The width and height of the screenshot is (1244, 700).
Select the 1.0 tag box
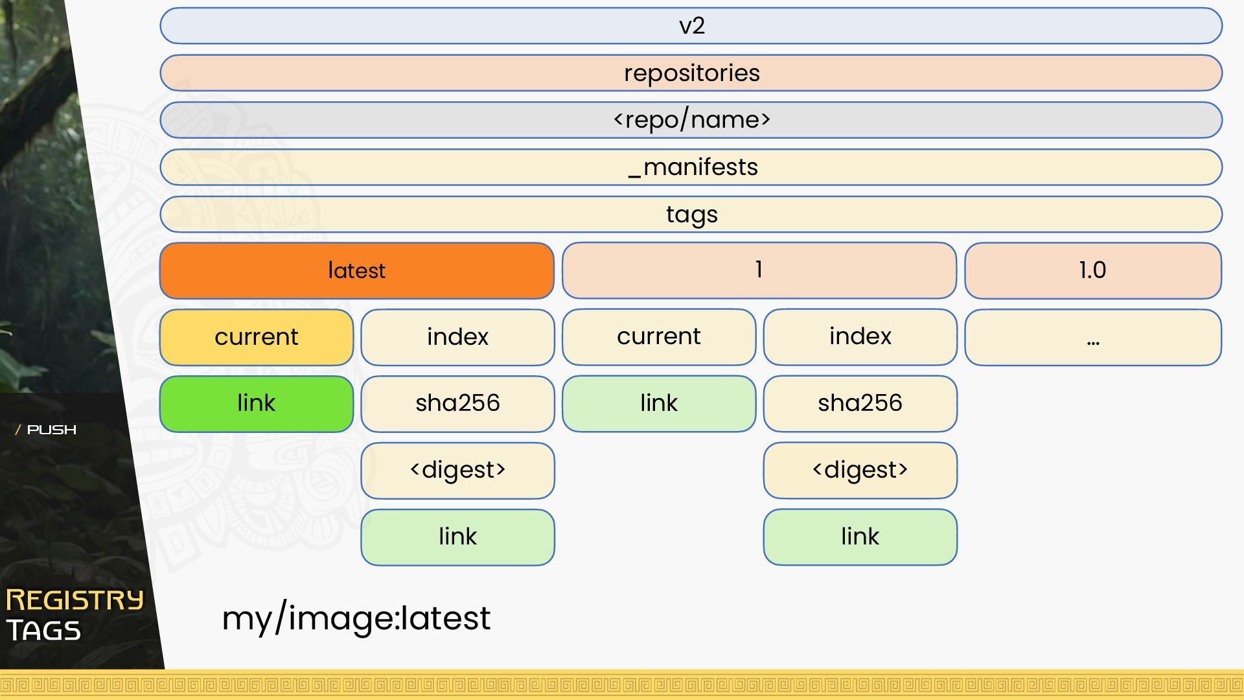click(1092, 270)
